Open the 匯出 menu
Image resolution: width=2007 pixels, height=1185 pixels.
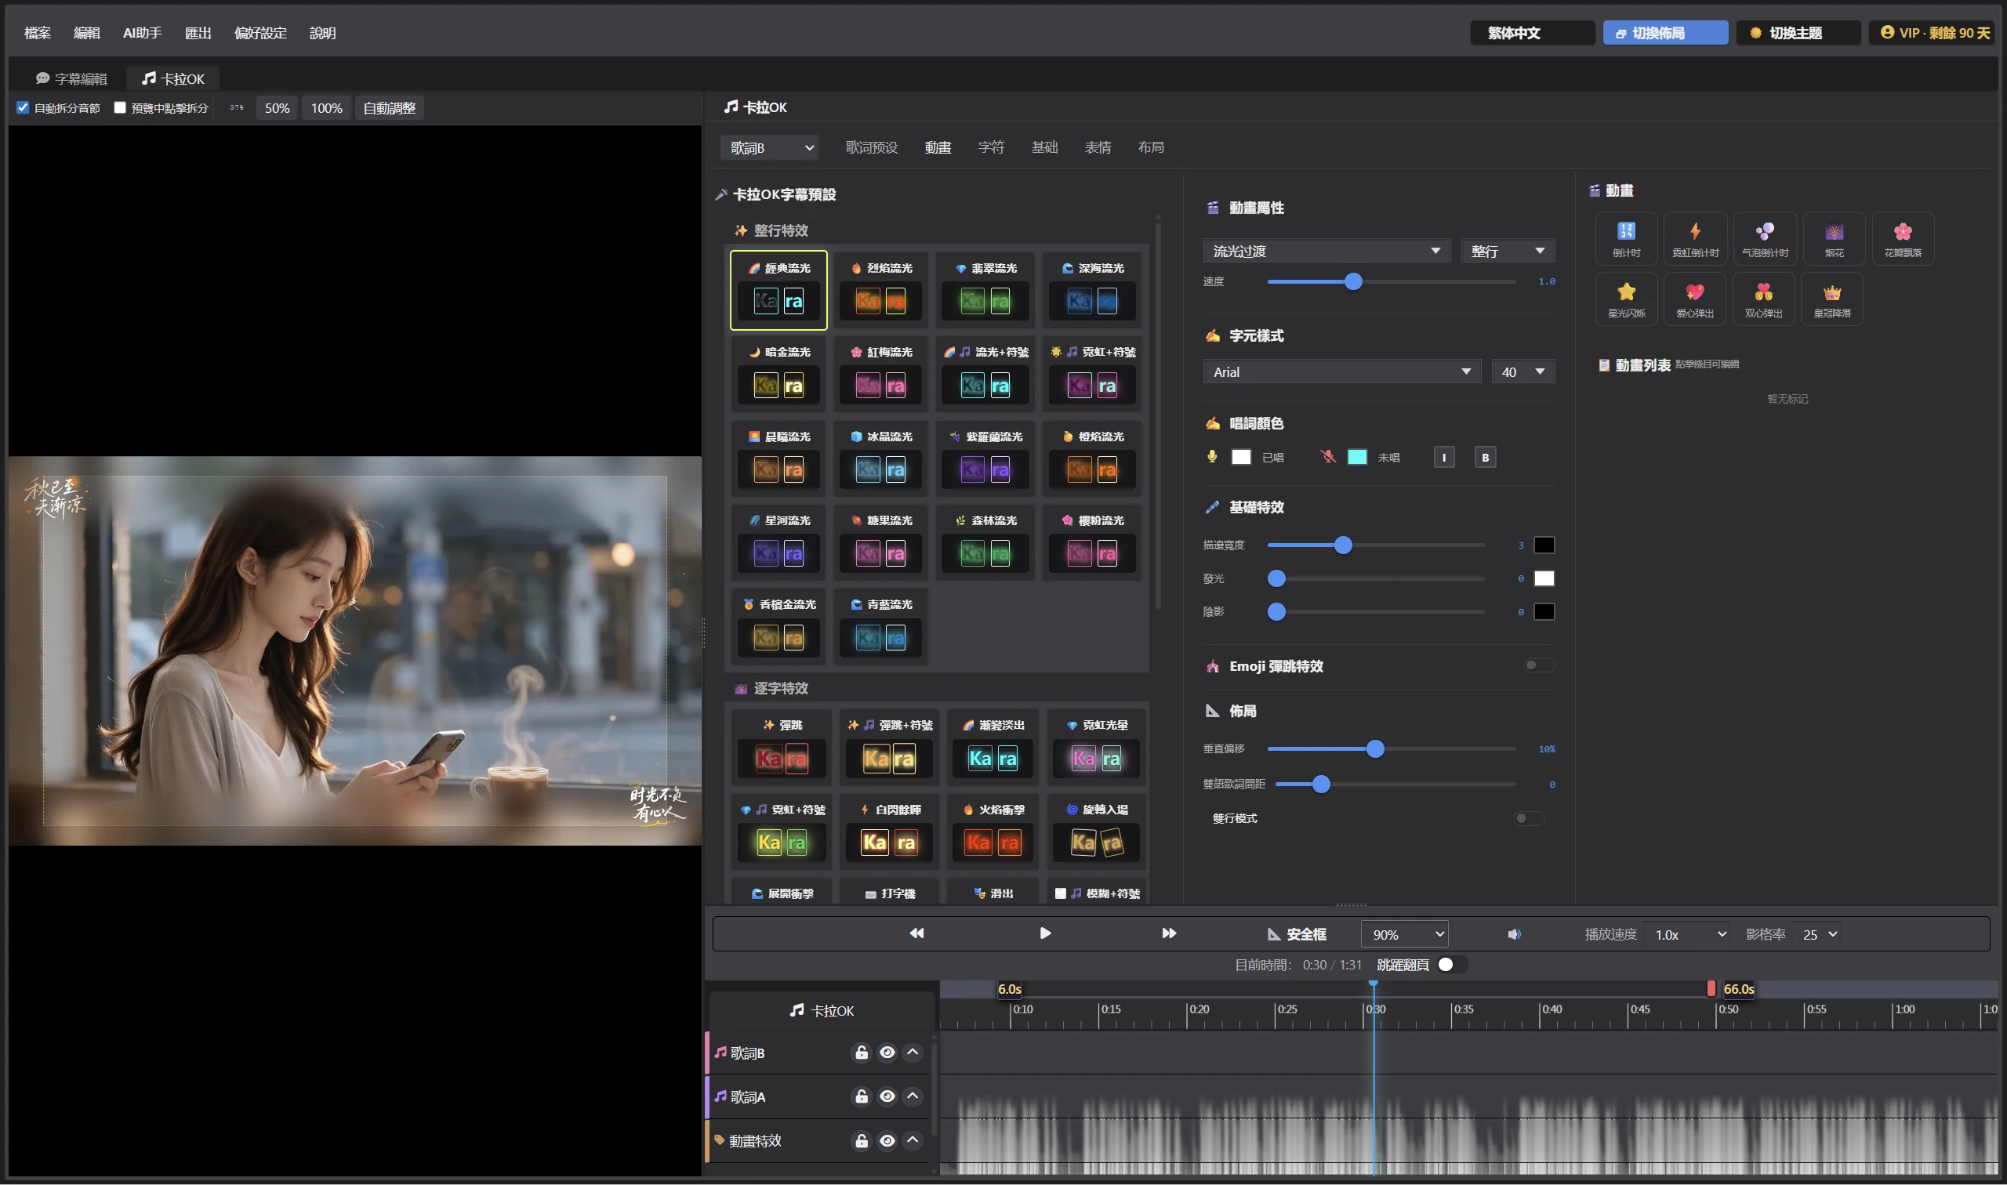[x=198, y=33]
